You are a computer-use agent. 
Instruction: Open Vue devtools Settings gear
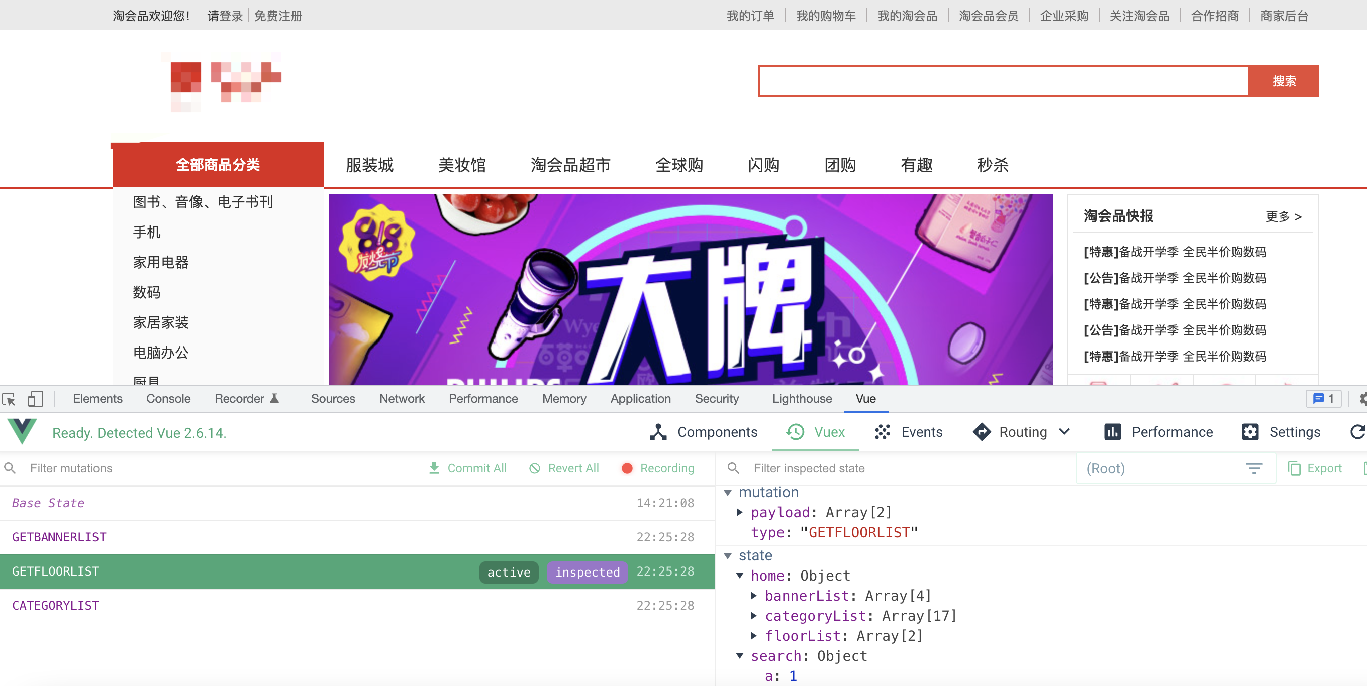[x=1250, y=432]
